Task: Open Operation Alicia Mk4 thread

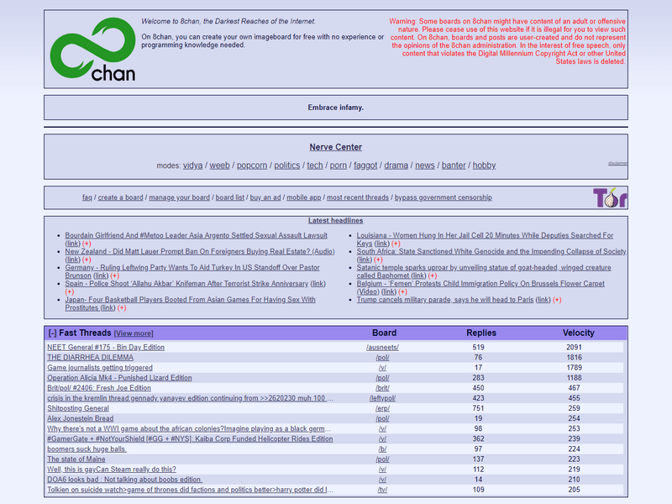Action: pyautogui.click(x=119, y=377)
